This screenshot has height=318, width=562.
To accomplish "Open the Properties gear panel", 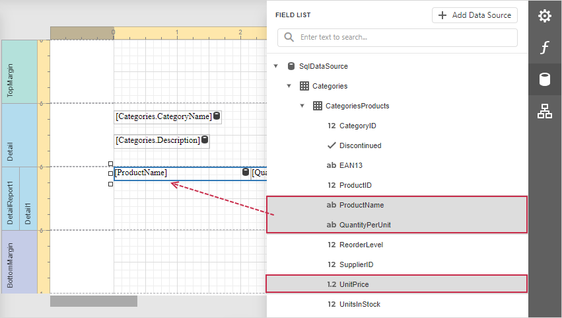I will [544, 16].
